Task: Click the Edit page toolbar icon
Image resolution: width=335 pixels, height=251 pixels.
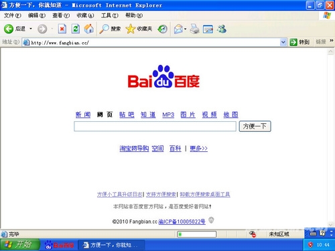Action: coord(208,29)
